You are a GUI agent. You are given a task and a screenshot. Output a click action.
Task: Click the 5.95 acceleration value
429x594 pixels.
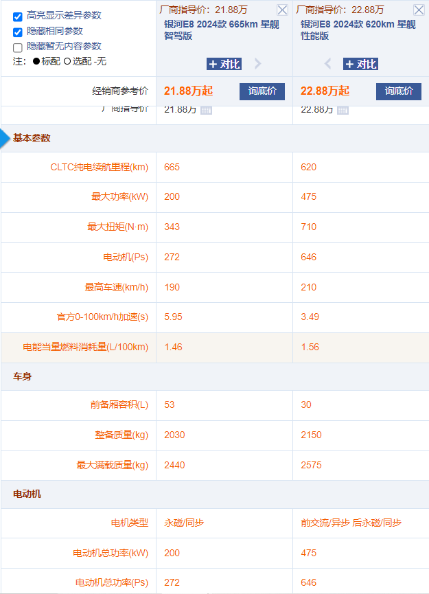coord(174,317)
